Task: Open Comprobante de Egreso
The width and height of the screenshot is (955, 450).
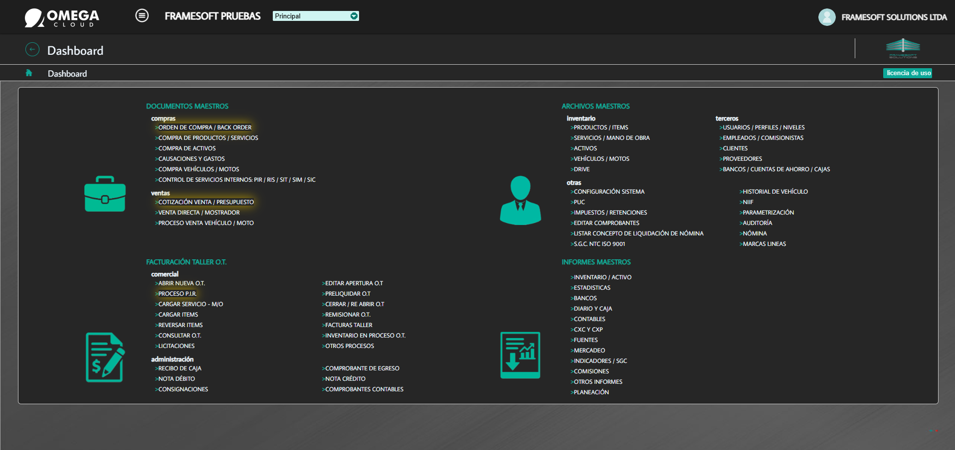Action: coord(362,368)
